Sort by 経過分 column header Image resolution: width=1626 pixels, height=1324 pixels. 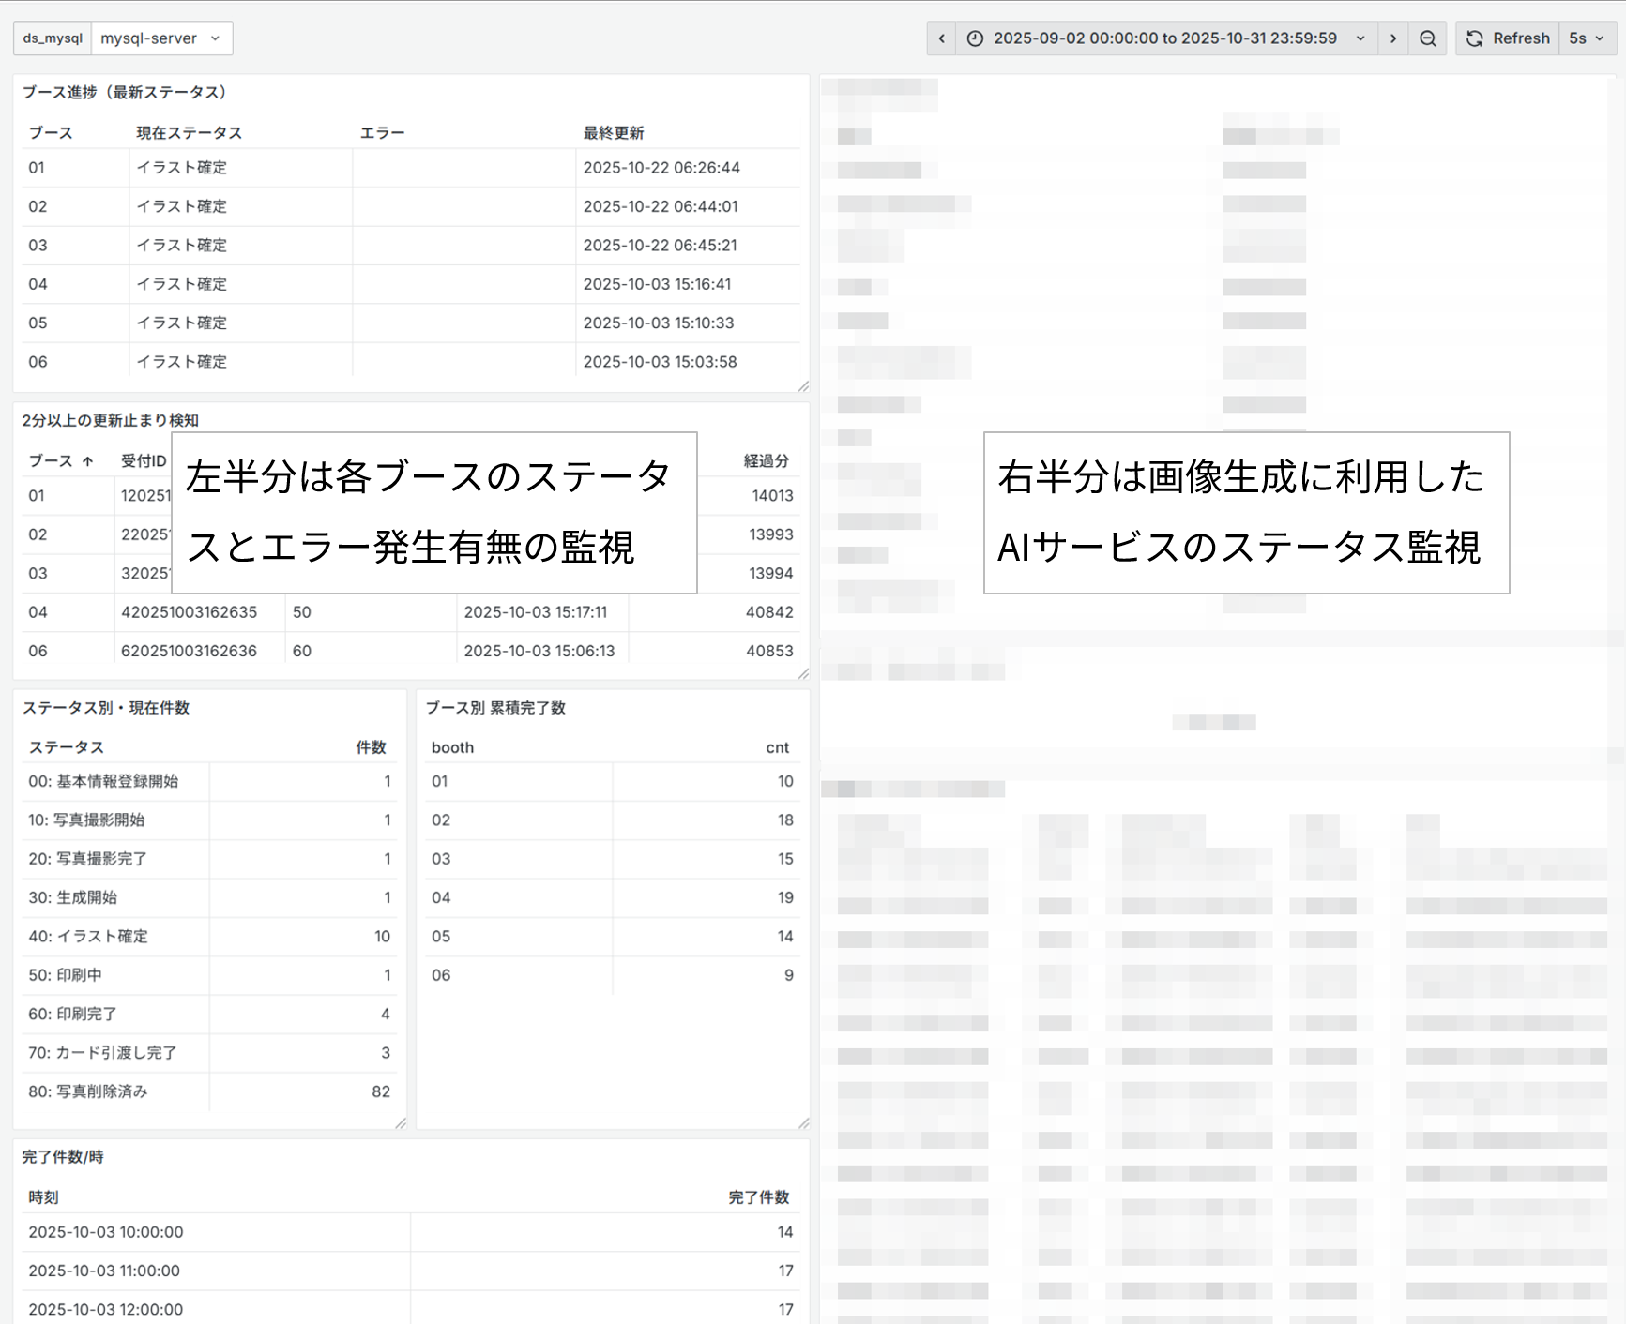pyautogui.click(x=766, y=460)
